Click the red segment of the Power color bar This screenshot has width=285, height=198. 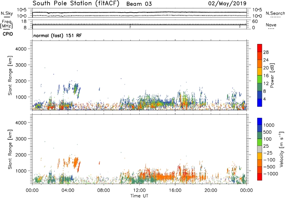coord(260,48)
